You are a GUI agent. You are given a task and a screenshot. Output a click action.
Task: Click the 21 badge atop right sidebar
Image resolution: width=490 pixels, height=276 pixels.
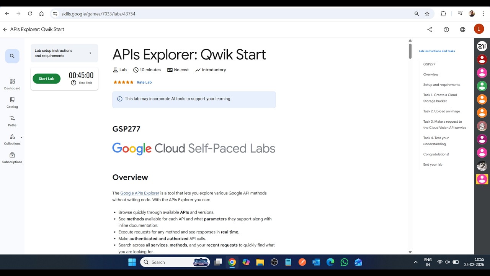click(x=482, y=46)
